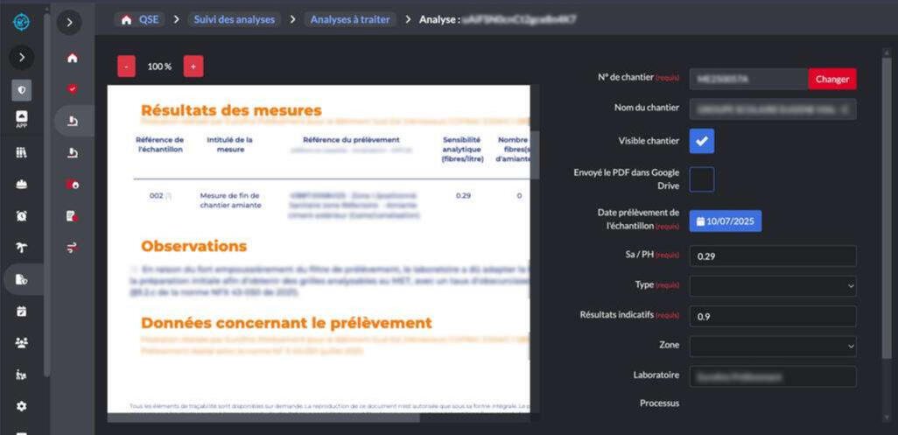Viewport: 898px width, 435px height.
Task: Uncheck the Visible chantier checkbox
Action: click(x=701, y=141)
